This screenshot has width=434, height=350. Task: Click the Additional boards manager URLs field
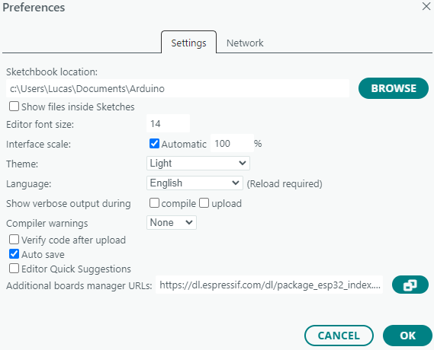click(269, 285)
